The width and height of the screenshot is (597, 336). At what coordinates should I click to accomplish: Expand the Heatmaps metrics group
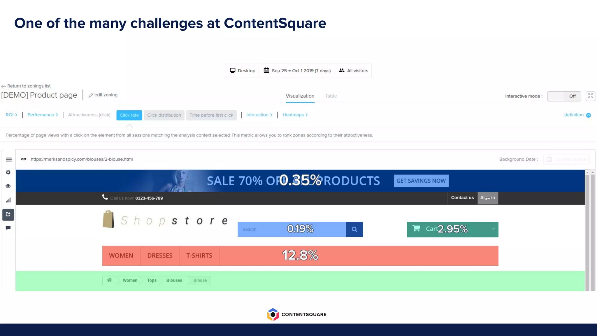tap(295, 115)
